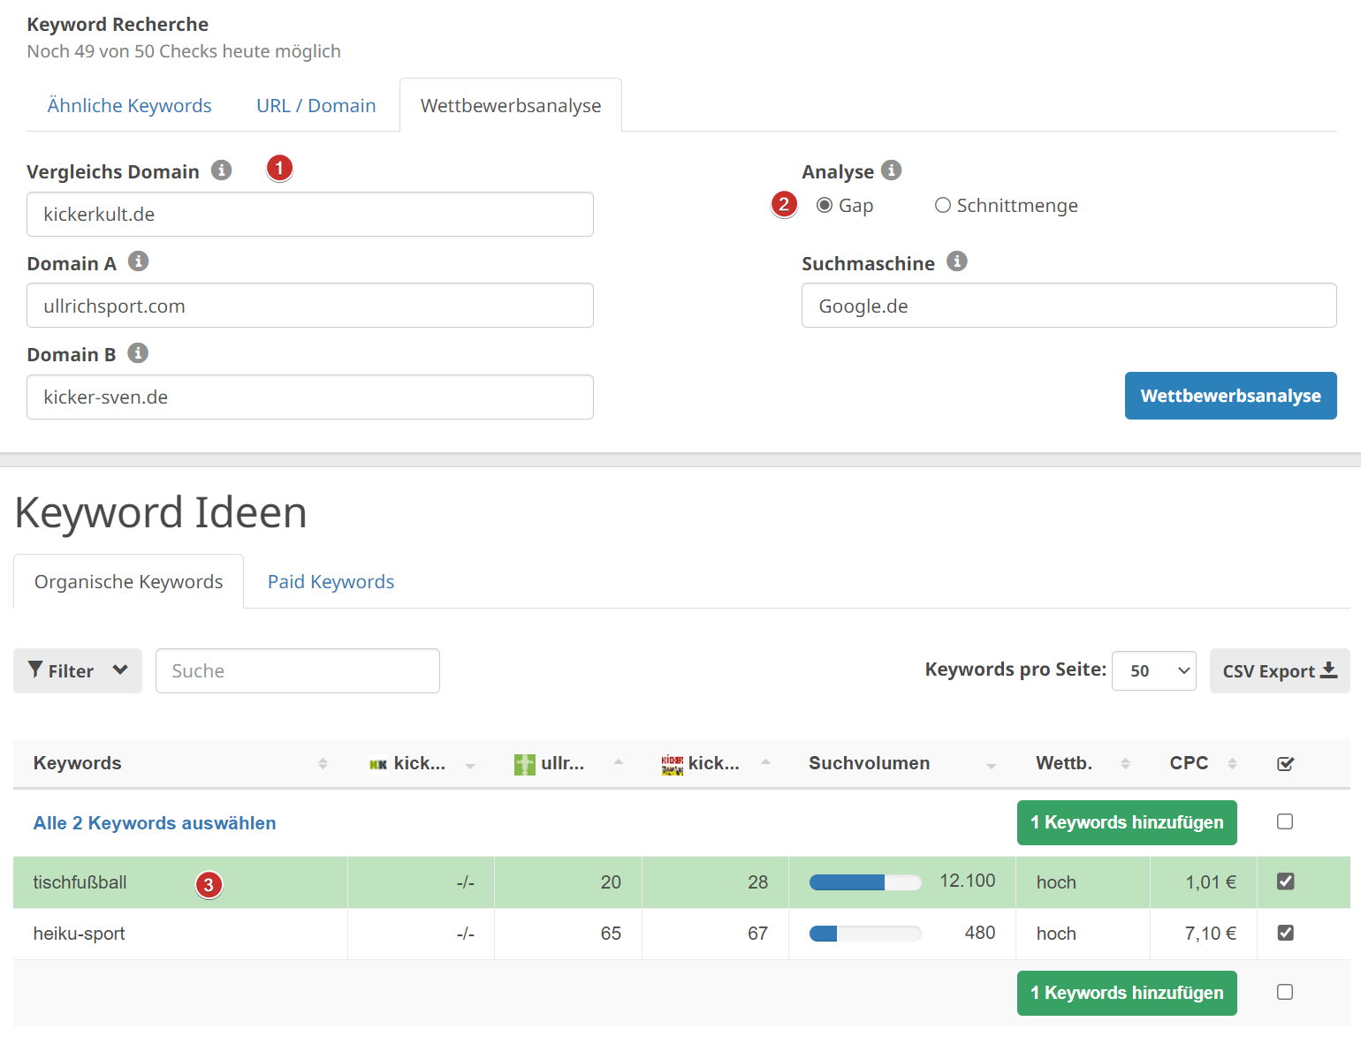Click hoch competition in heiku-sport row
Screen dimensions: 1361x1044
tap(1056, 933)
